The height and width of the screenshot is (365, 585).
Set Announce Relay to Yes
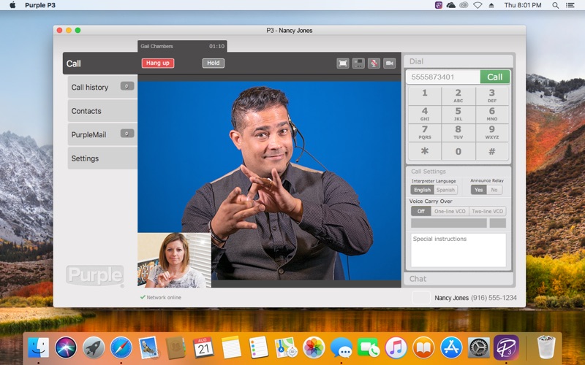(x=479, y=190)
